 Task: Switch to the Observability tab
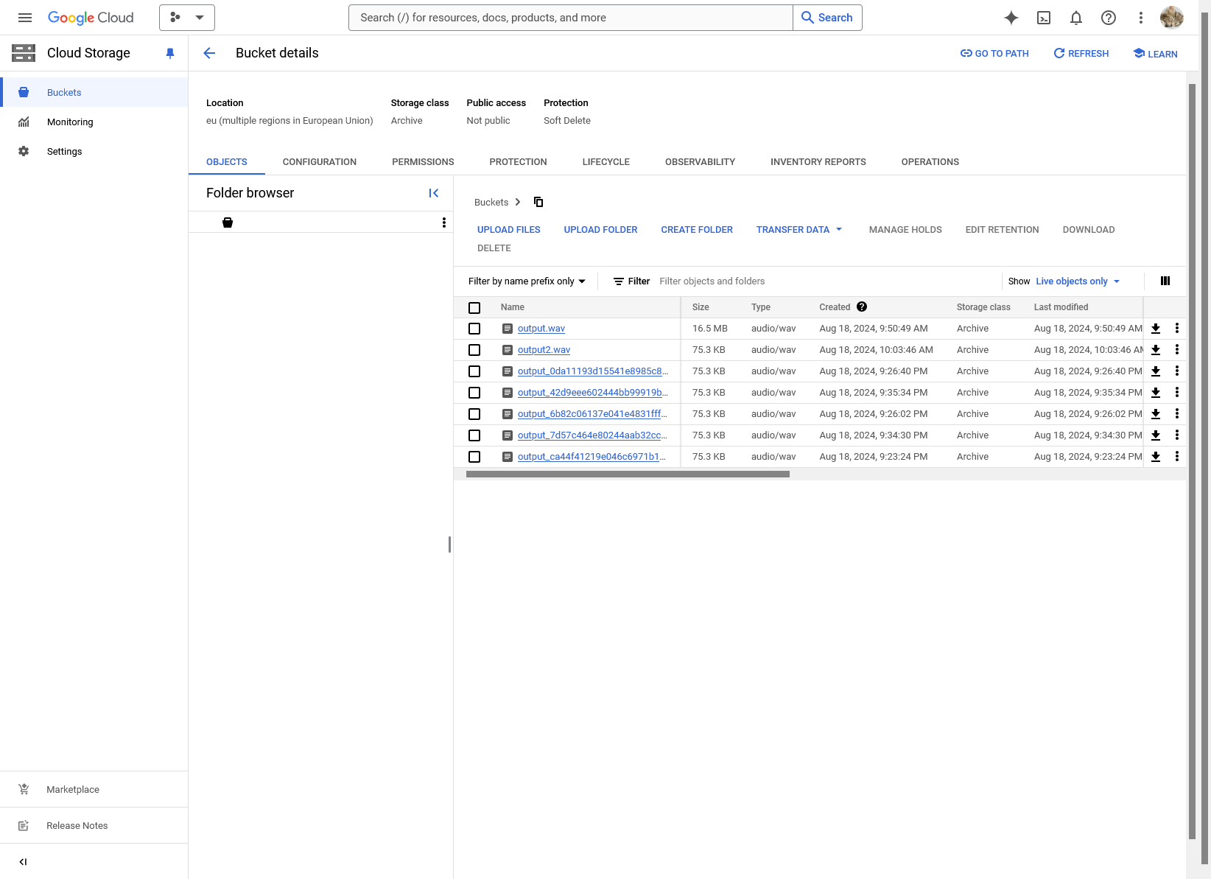click(x=700, y=162)
